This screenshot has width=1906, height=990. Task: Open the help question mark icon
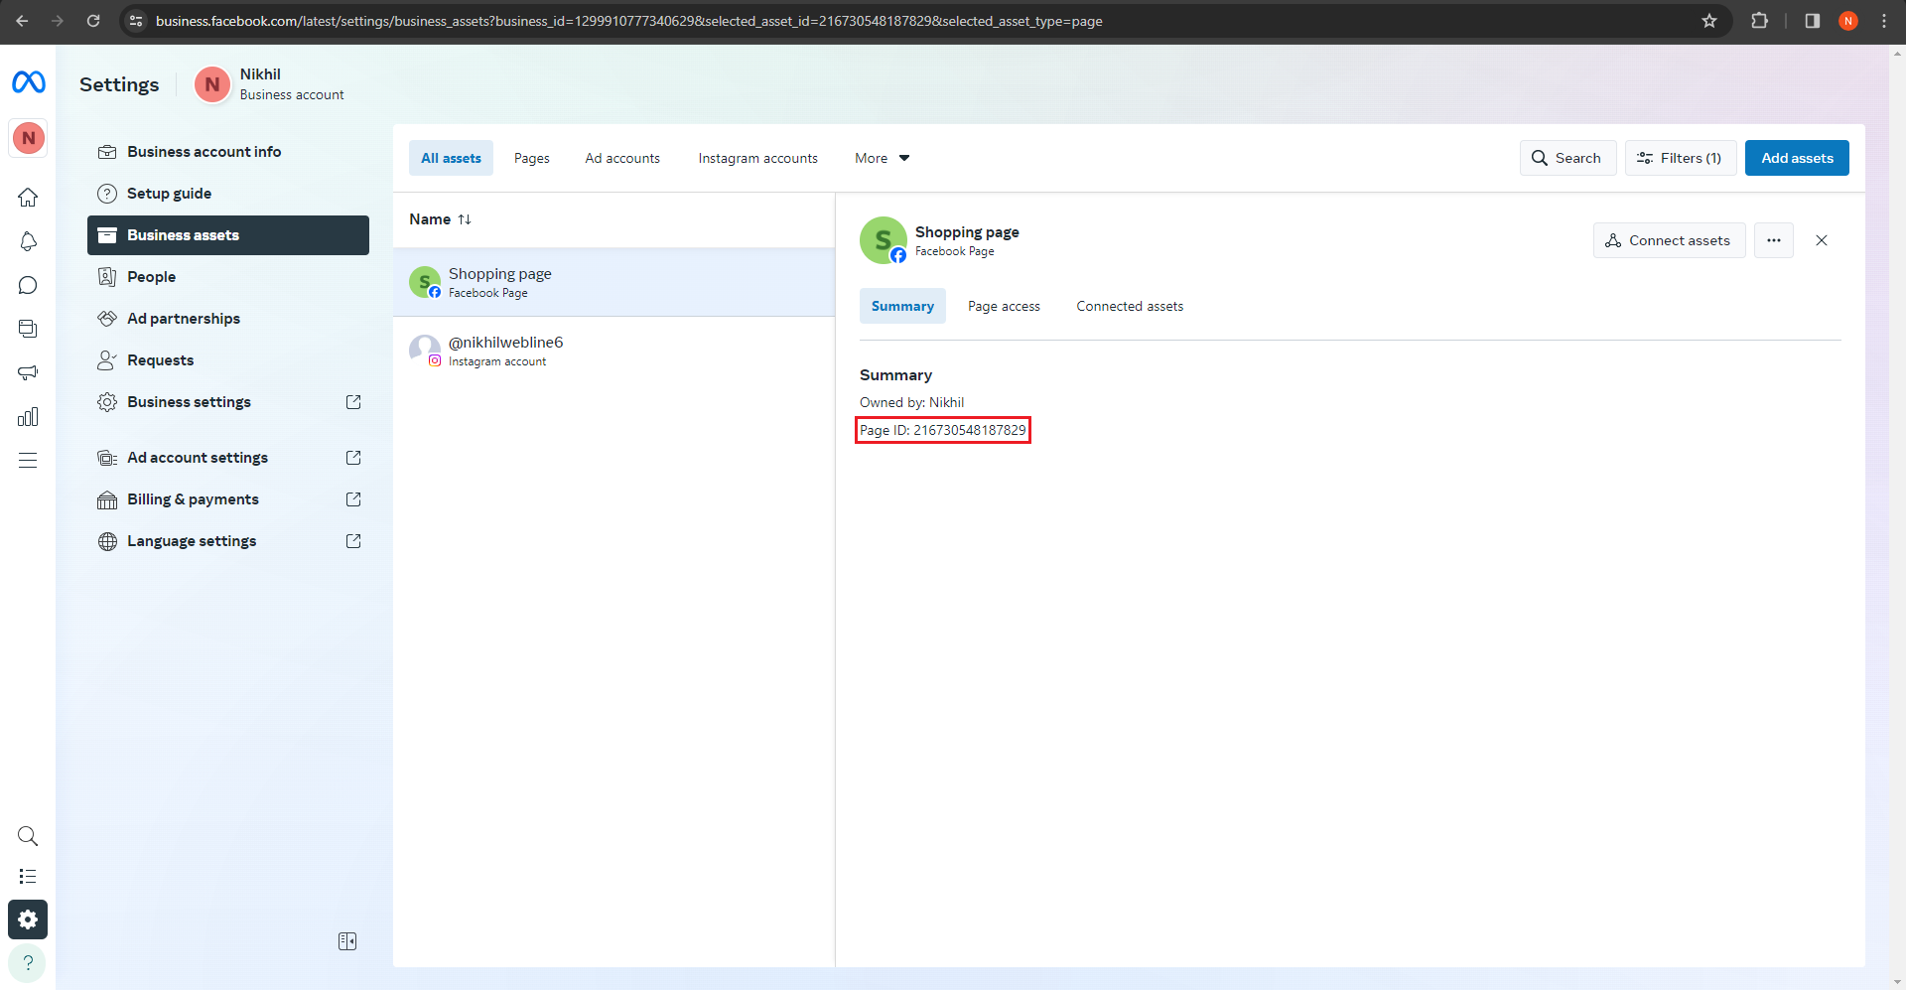28,962
